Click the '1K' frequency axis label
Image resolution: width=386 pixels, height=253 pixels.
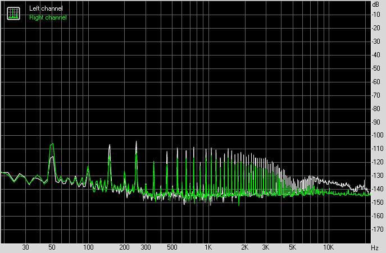208,247
